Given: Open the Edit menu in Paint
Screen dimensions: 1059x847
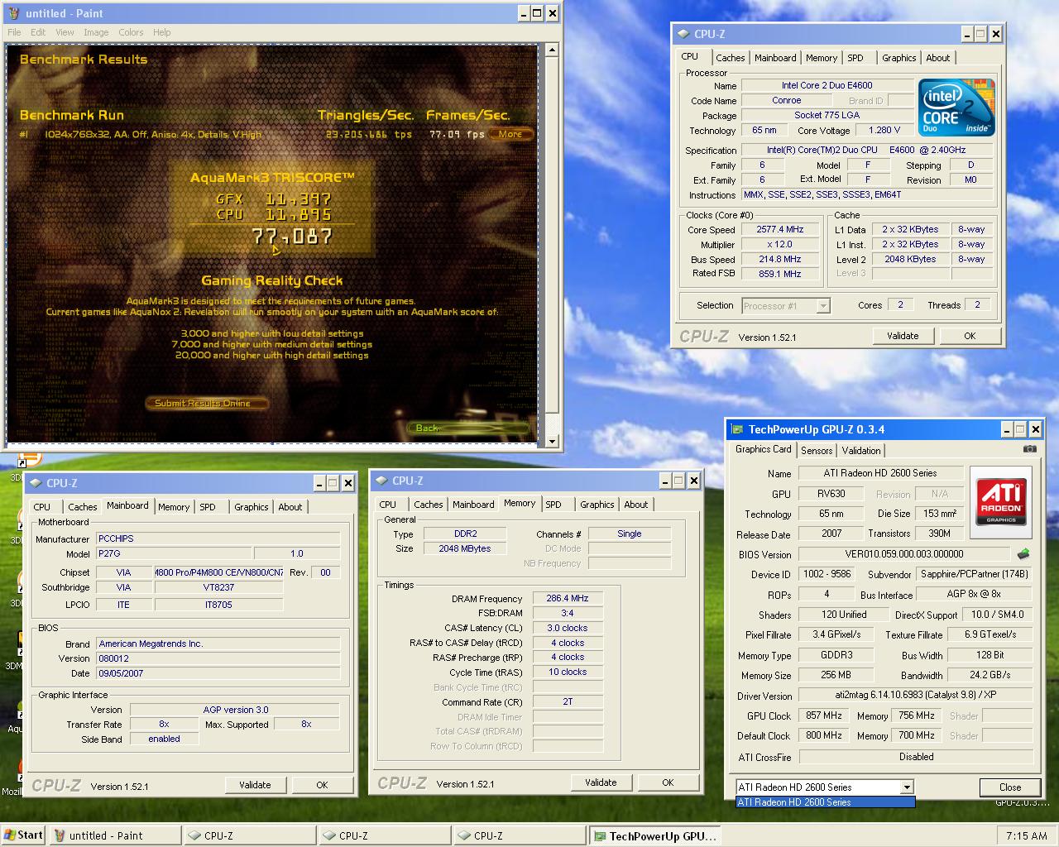Looking at the screenshot, I should [38, 32].
